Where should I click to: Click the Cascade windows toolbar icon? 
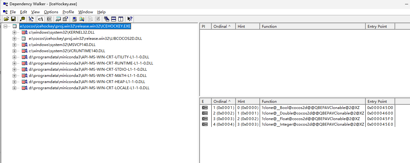[107, 19]
